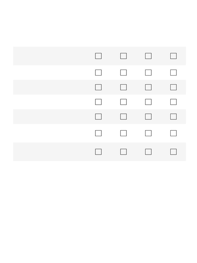Tick the second checkbox in the first row
The width and height of the screenshot is (197, 263).
[x=123, y=56]
